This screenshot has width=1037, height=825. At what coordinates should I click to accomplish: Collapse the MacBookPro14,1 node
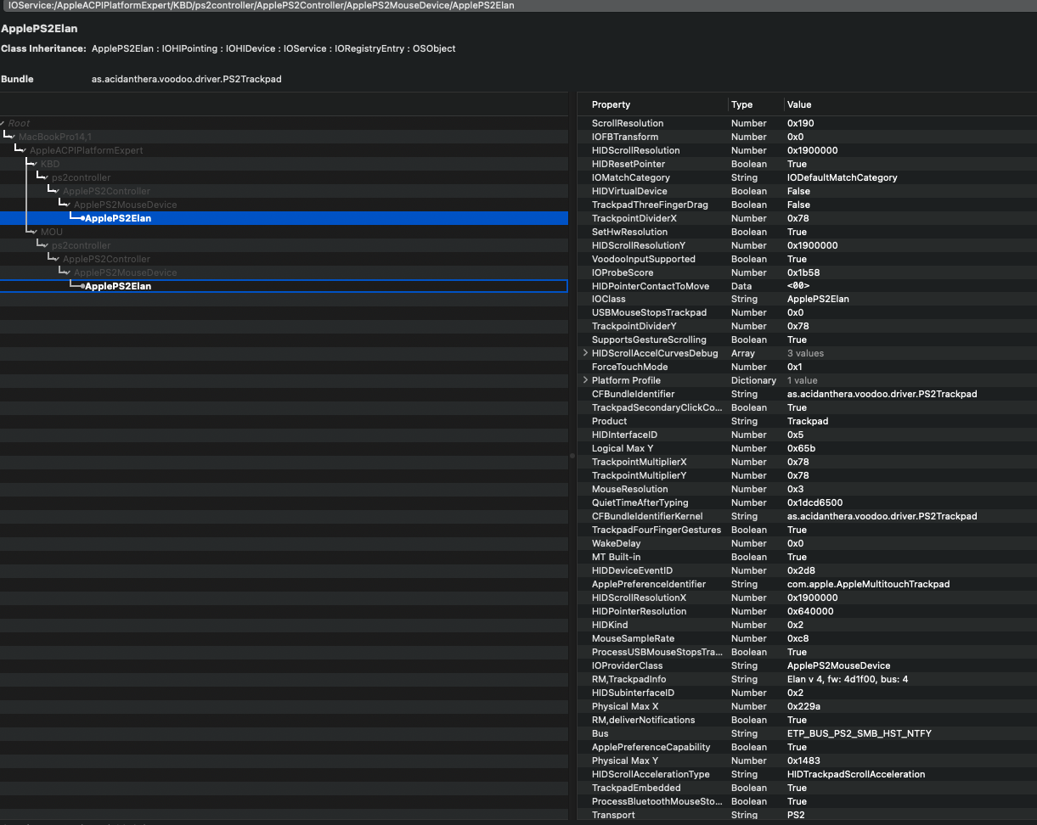click(12, 136)
